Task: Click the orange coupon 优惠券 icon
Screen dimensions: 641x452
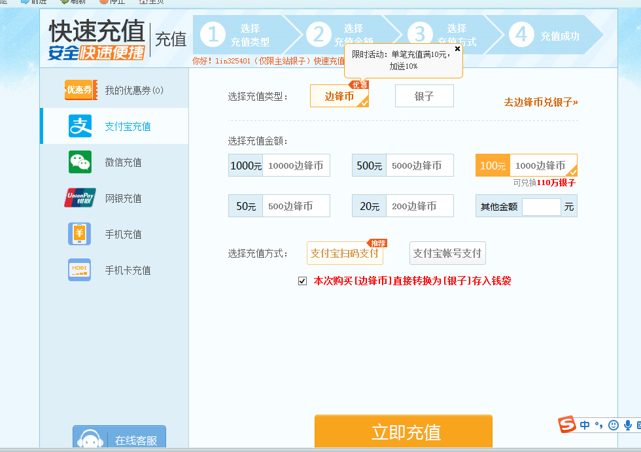Action: pos(80,90)
